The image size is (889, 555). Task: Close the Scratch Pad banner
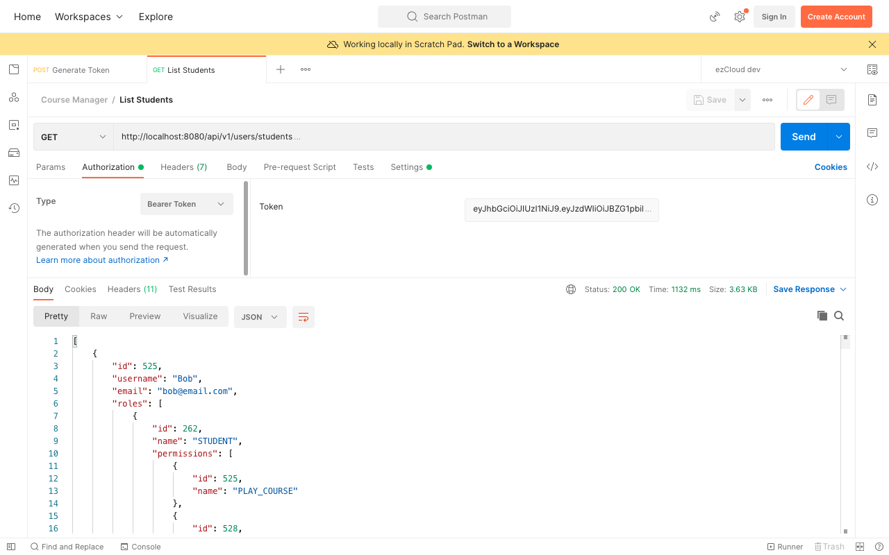[x=872, y=44]
